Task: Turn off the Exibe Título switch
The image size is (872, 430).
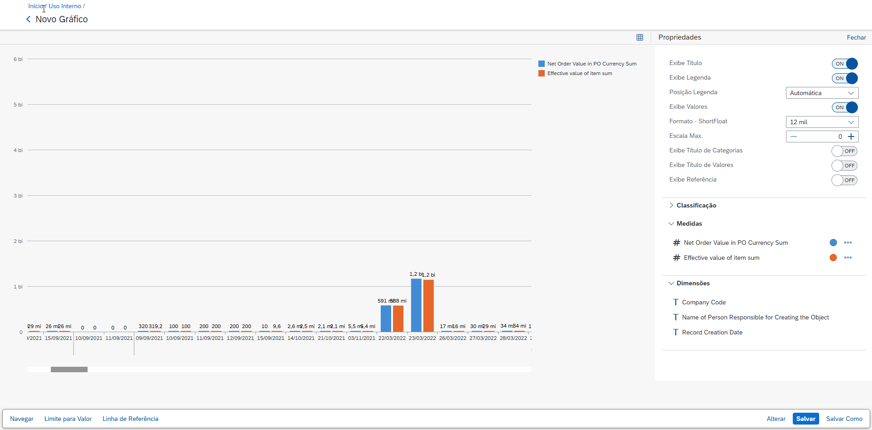Action: [x=845, y=64]
